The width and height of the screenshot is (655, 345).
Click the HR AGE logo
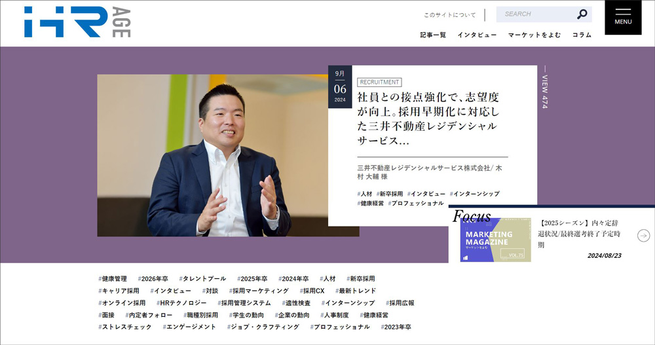77,22
